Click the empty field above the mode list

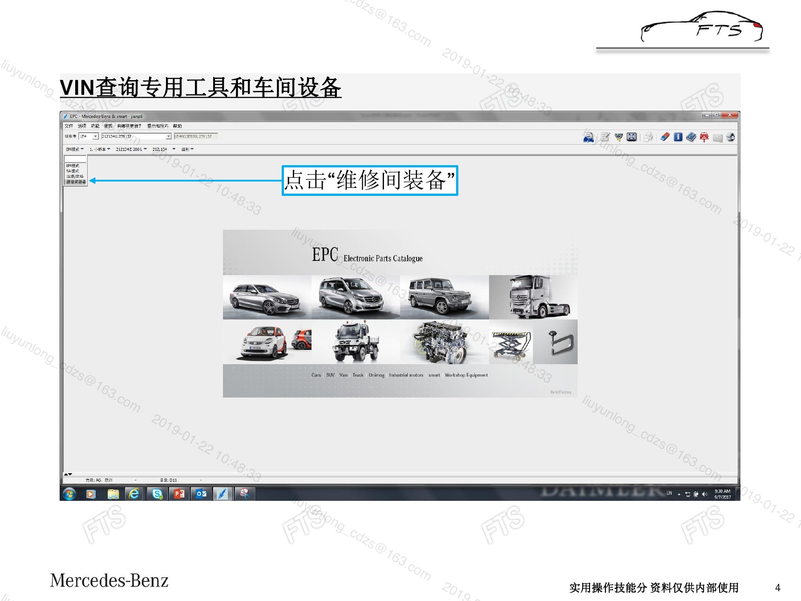pos(75,159)
